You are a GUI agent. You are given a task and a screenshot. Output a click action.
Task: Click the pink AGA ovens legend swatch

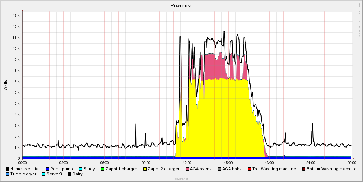click(188, 169)
